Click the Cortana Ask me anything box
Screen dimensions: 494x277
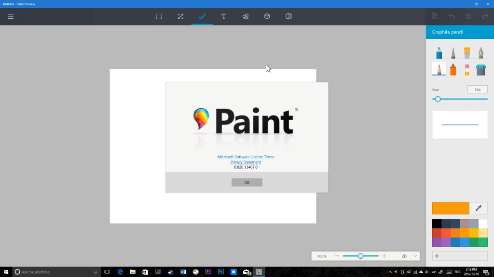57,272
